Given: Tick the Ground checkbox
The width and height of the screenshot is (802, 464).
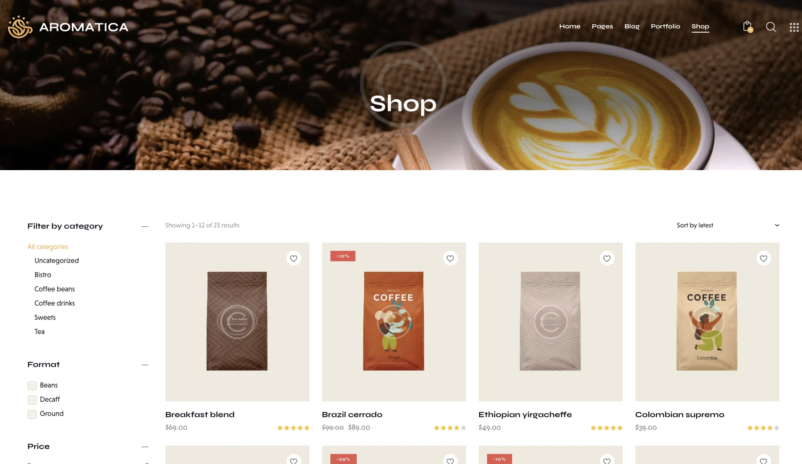Looking at the screenshot, I should pos(32,414).
